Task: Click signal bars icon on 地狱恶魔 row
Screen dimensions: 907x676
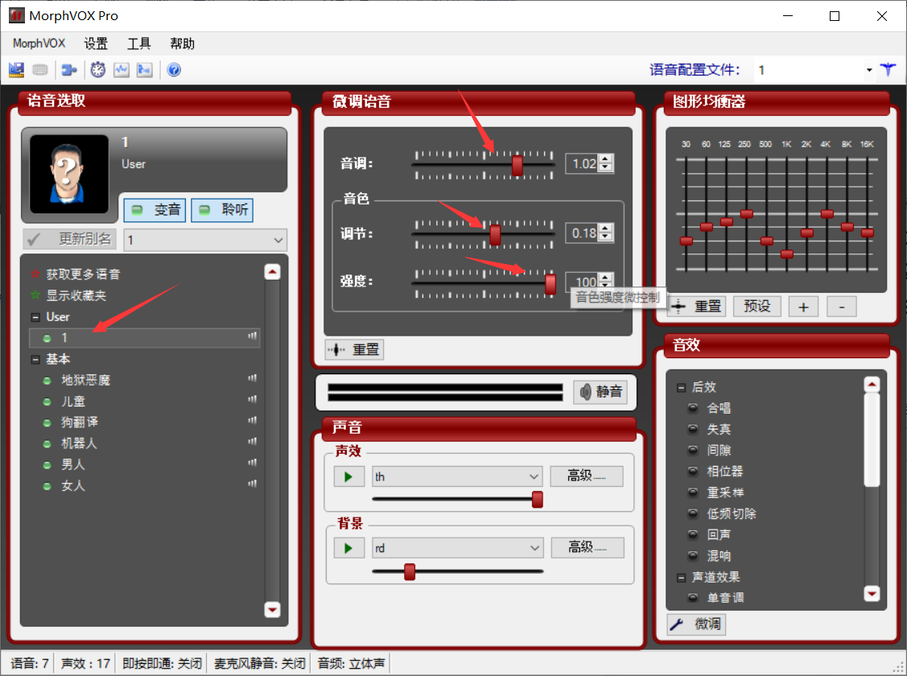Action: click(252, 379)
